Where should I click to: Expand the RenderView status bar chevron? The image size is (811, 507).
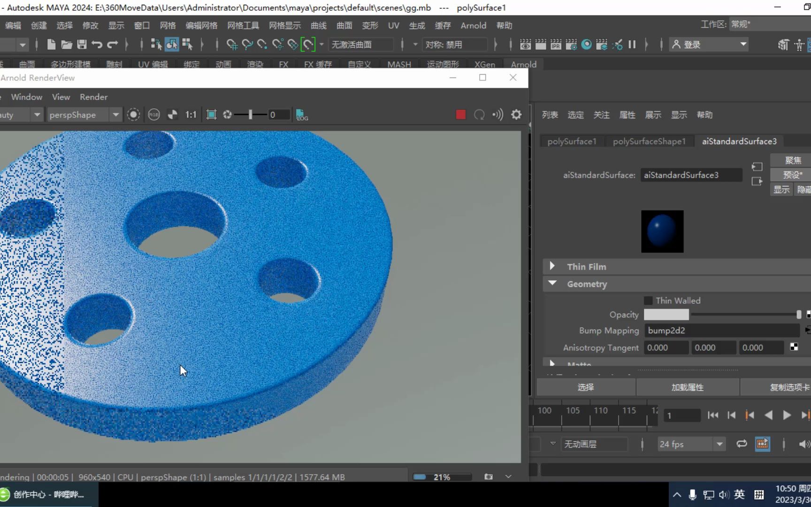(508, 477)
